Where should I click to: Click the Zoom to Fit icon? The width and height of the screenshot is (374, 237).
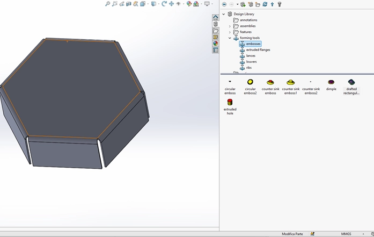(x=107, y=4)
